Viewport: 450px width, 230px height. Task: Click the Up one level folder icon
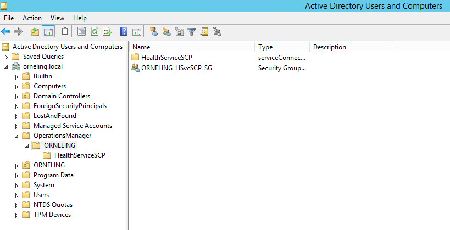35,32
